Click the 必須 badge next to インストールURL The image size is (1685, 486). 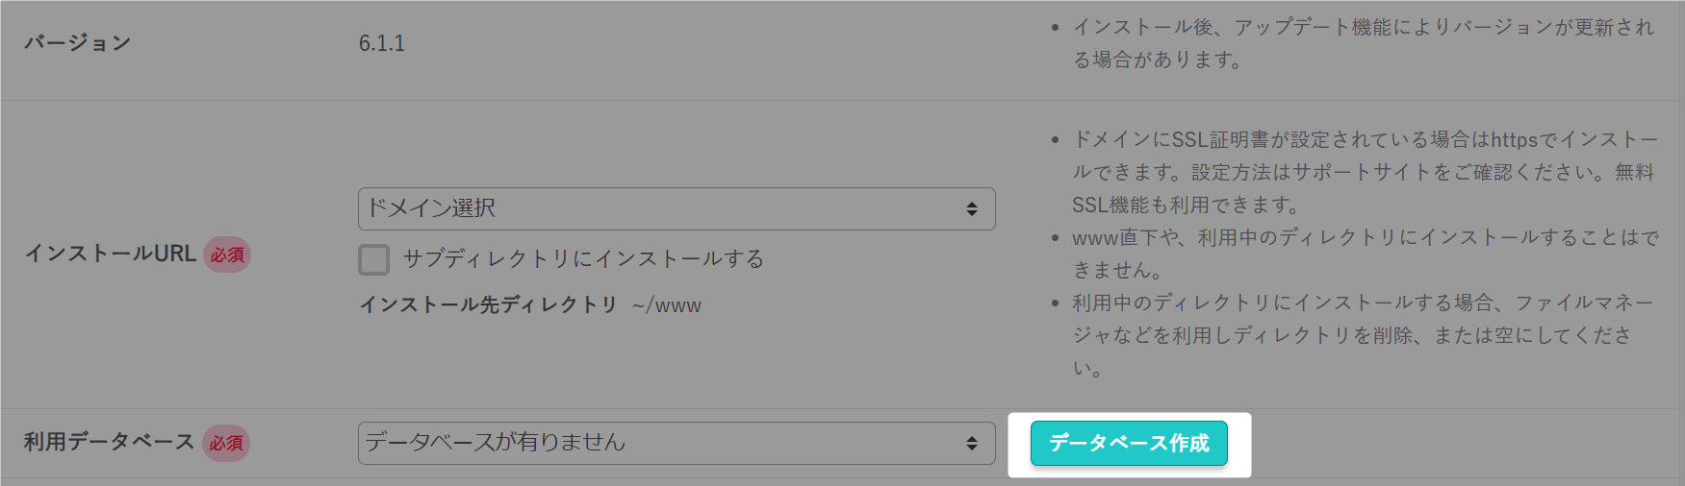(227, 255)
